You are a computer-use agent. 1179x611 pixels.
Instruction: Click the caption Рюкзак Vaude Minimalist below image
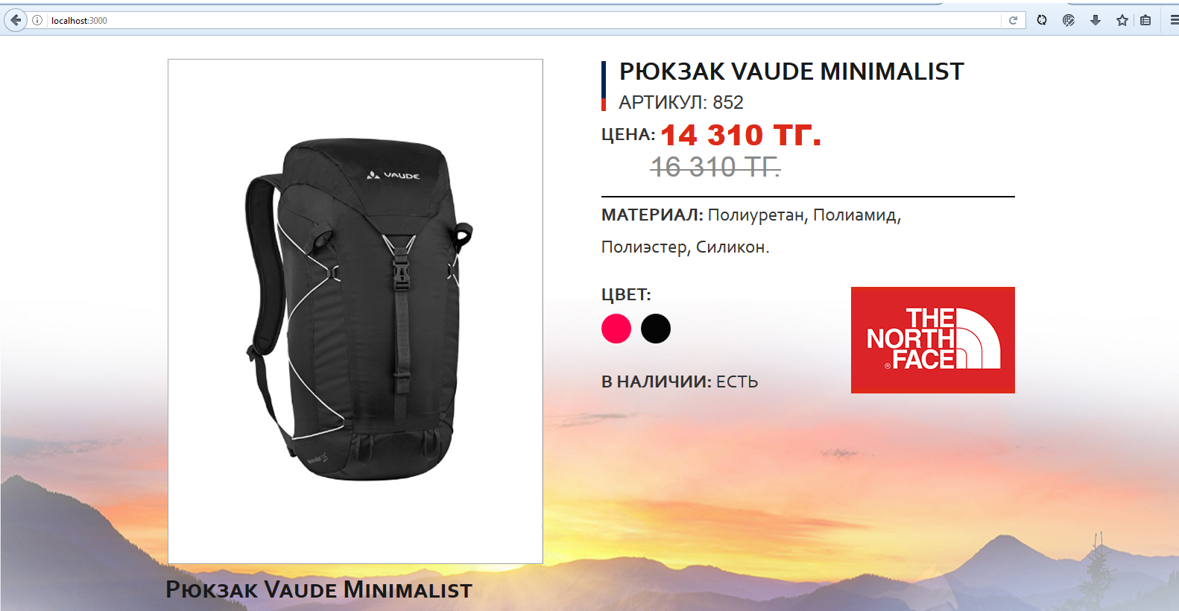(319, 589)
